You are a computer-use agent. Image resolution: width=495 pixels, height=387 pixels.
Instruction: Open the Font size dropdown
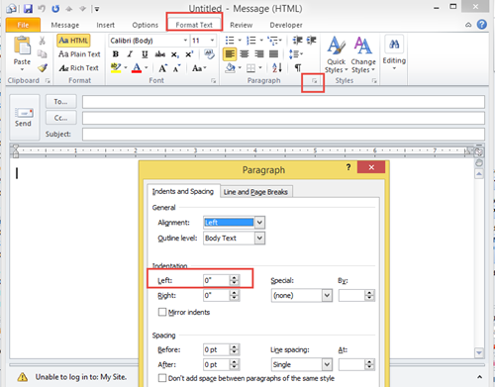tap(212, 41)
